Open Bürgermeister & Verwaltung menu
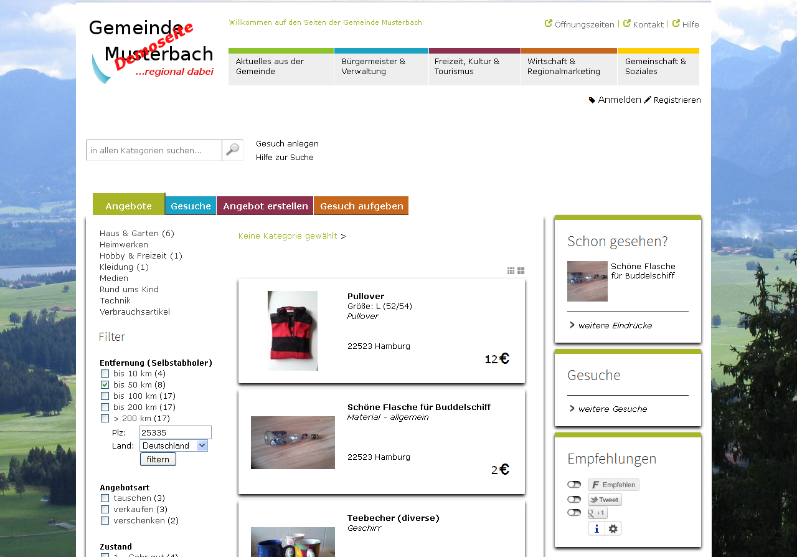The width and height of the screenshot is (797, 557). click(x=381, y=67)
